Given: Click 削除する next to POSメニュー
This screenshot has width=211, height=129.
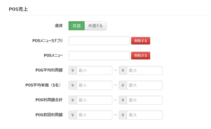Looking at the screenshot, I should click(x=141, y=55).
